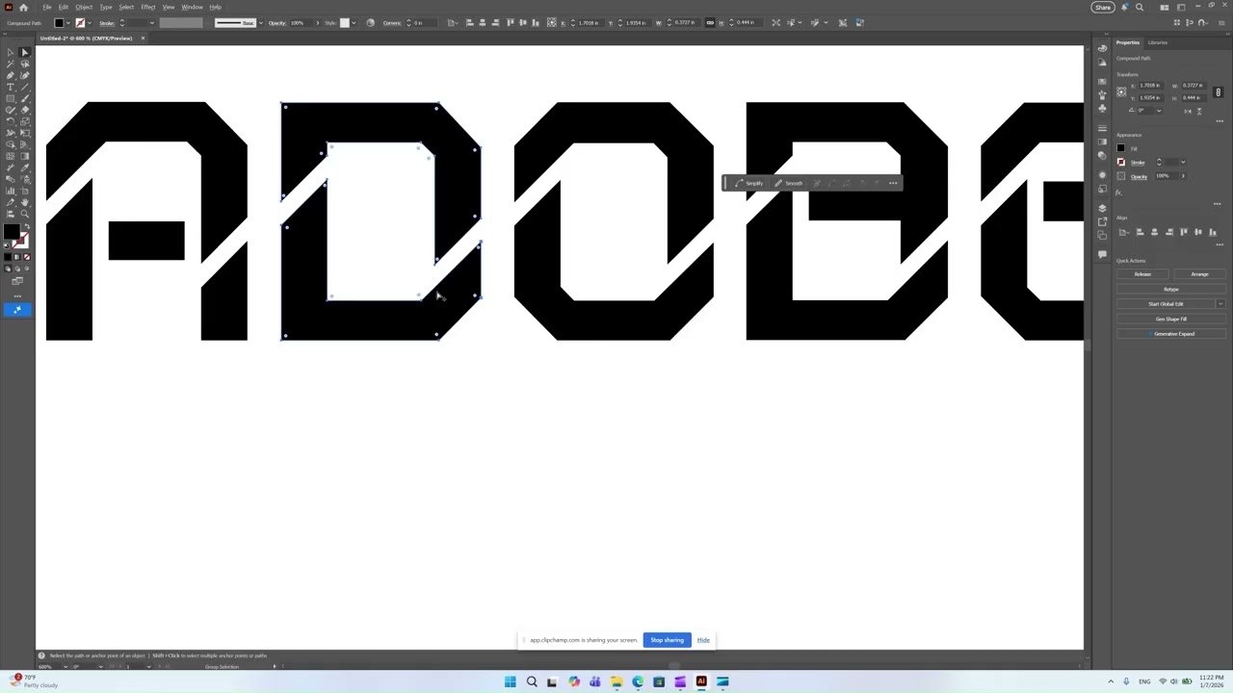Expand the fill color dropdown in control bar
The image size is (1233, 693).
(68, 22)
